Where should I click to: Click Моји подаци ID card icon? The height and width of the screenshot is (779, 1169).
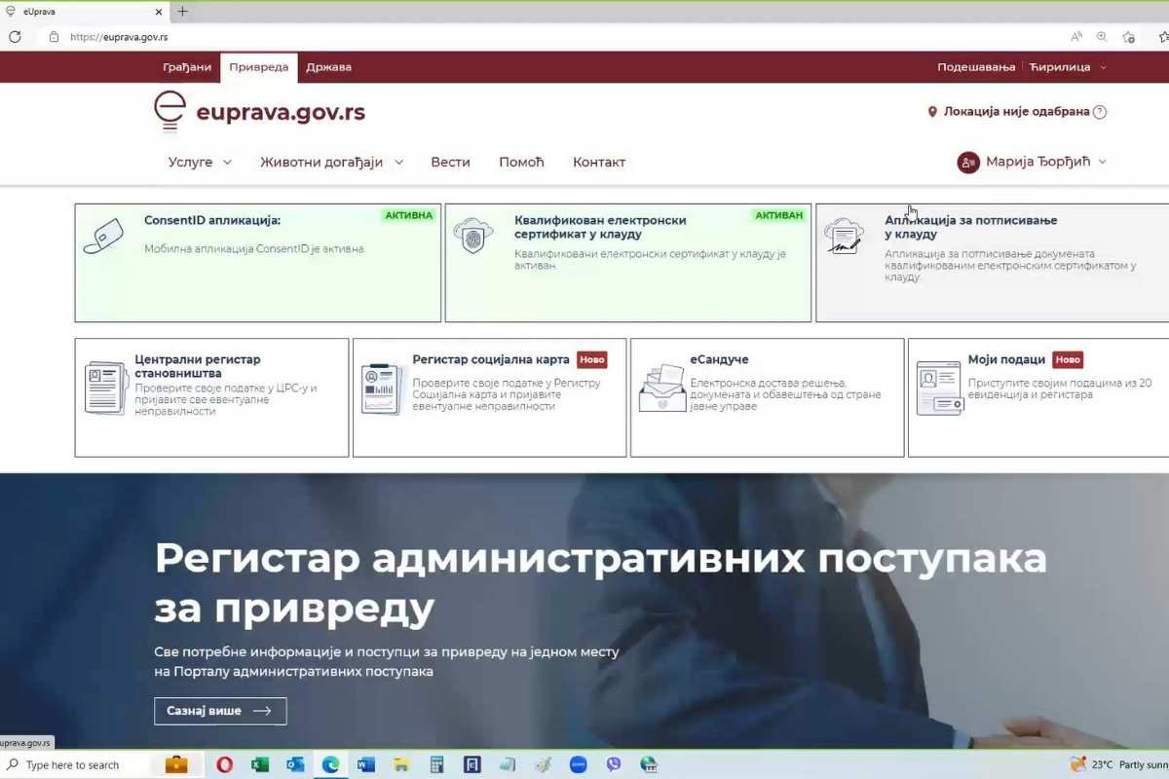pyautogui.click(x=939, y=388)
